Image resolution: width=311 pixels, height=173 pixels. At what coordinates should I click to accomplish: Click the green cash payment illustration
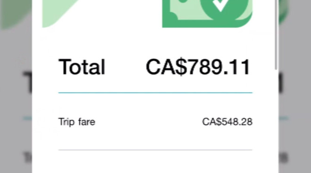coord(207,14)
